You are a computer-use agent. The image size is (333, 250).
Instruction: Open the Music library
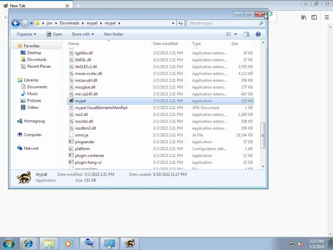pos(32,94)
